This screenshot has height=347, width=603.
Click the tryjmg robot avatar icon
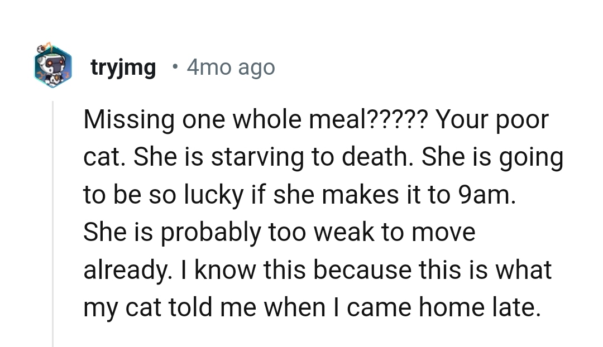[52, 67]
